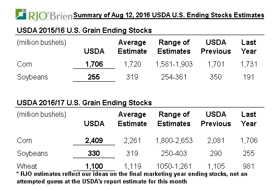Click the USDA Previous value 1,701
This screenshot has height=191, width=280.
(216, 64)
